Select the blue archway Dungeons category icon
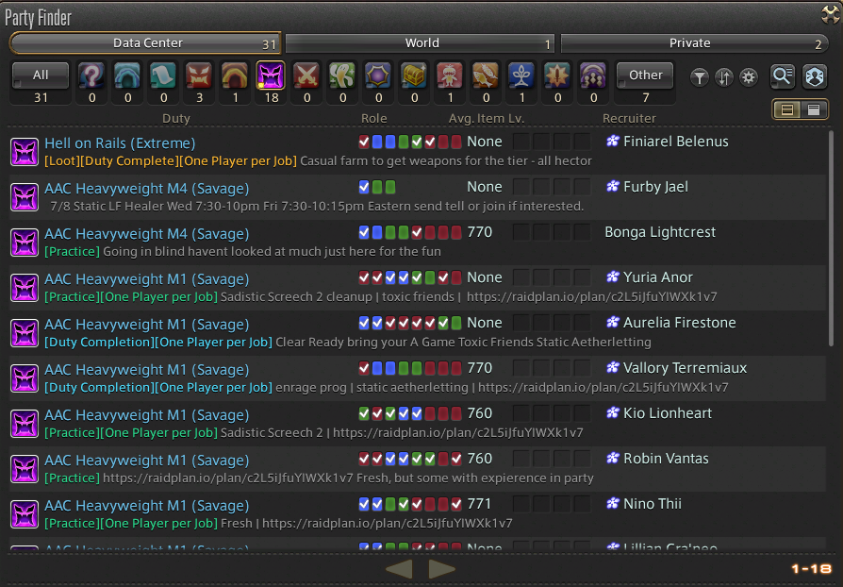 coord(127,75)
